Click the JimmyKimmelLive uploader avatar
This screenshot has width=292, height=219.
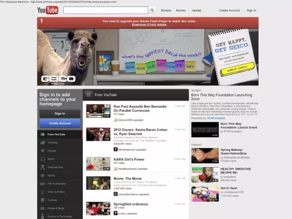116,194
